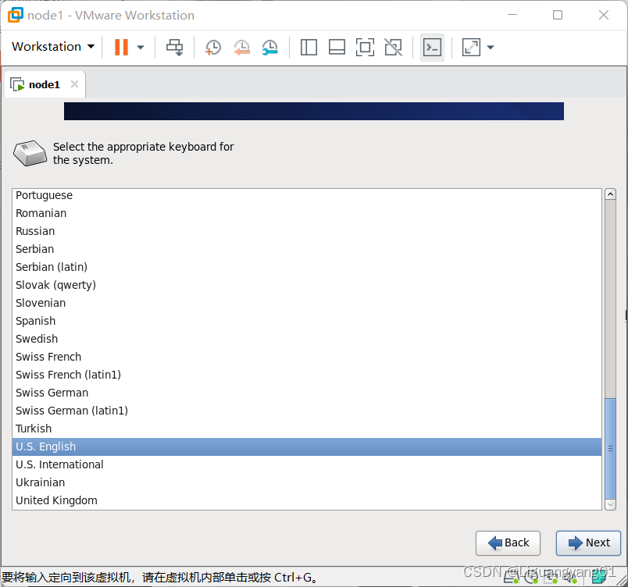
Task: Toggle the thumbnail bar panel icon
Action: pyautogui.click(x=337, y=47)
